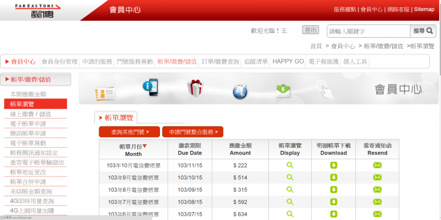441x220 pixels.
Task: Open 帳務簡訊通知設定 in sidebar
Action: (34, 153)
